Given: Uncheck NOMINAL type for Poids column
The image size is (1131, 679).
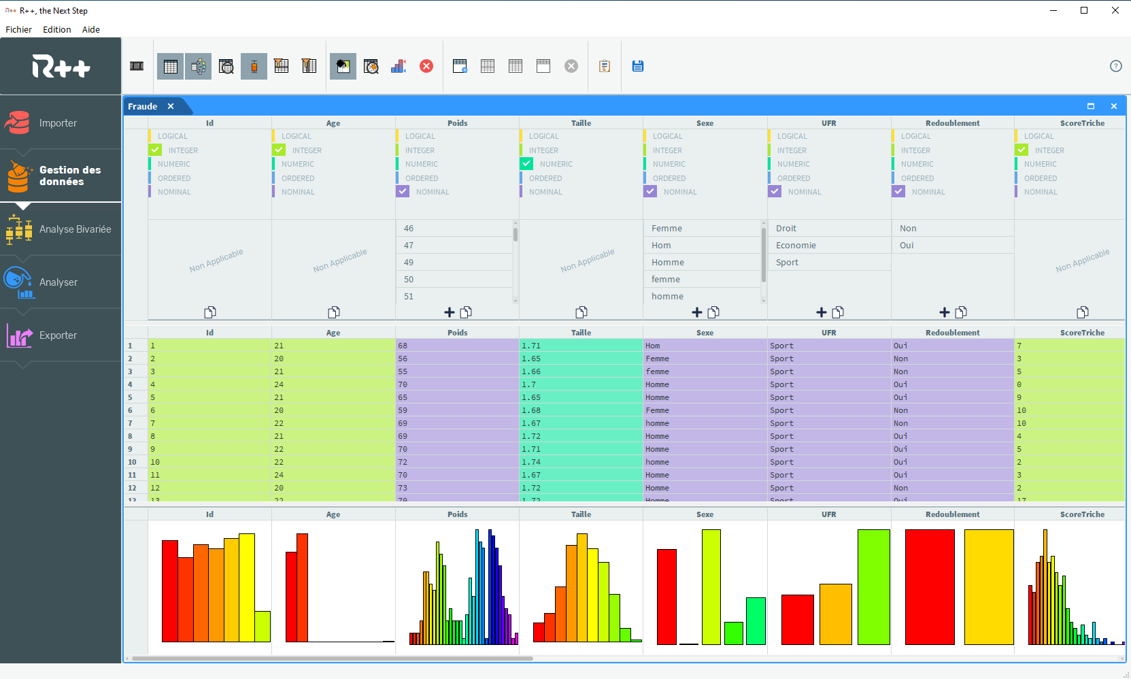Looking at the screenshot, I should coord(403,192).
